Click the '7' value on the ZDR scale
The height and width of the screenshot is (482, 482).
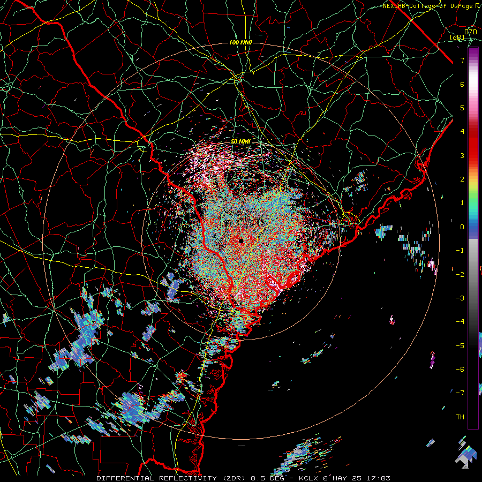point(462,60)
